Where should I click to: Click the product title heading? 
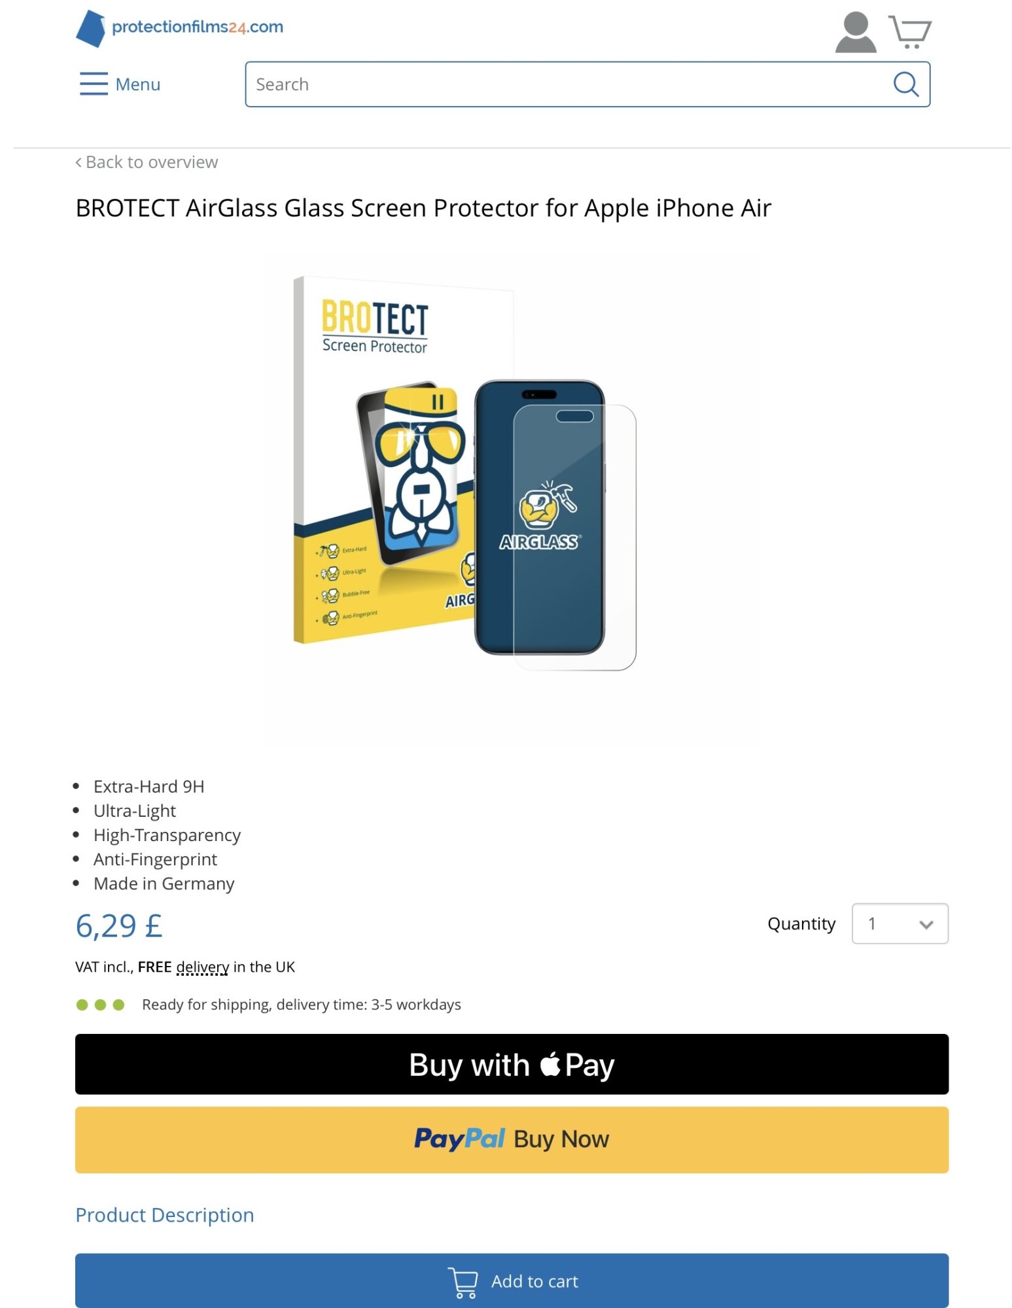(423, 209)
